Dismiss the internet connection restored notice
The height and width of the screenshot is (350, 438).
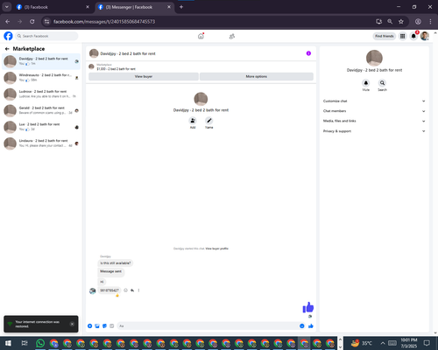72,324
